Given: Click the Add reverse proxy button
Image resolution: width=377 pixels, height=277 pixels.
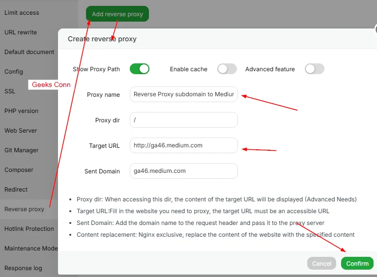Looking at the screenshot, I should 117,14.
